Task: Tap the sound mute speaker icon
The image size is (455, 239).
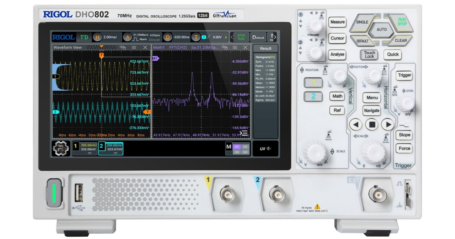Action: click(x=269, y=148)
